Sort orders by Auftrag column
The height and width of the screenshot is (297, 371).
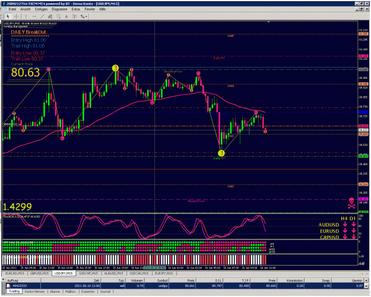pos(23,280)
